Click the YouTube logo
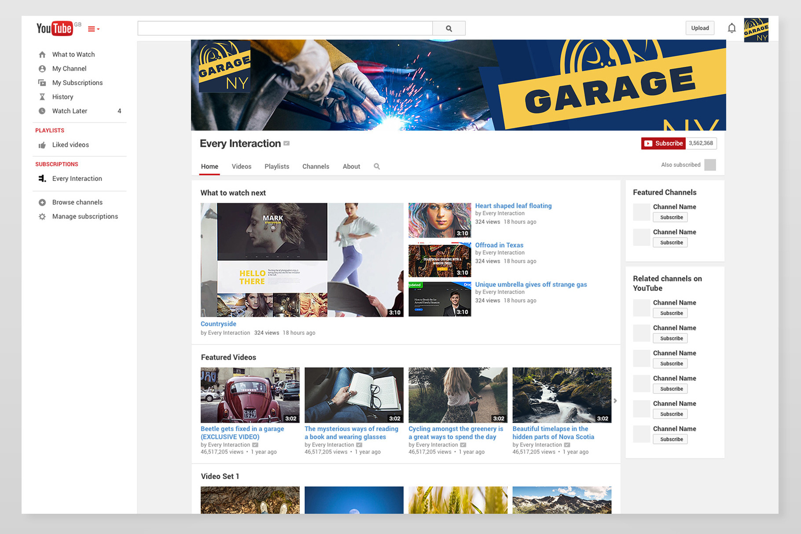 point(55,29)
